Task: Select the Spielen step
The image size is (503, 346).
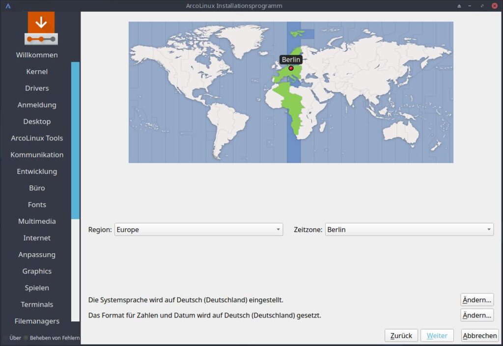Action: click(x=37, y=288)
